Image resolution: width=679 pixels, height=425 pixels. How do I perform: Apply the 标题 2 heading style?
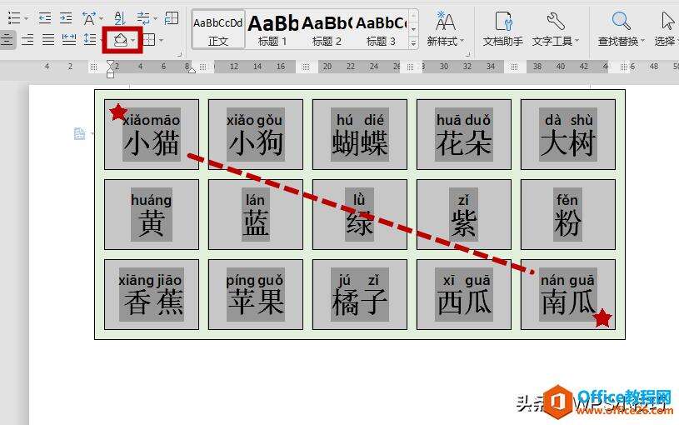pyautogui.click(x=327, y=29)
